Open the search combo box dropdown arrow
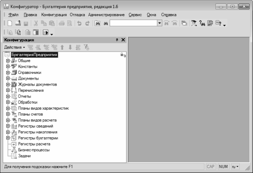 coord(160,23)
